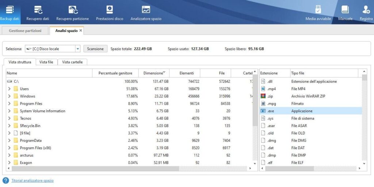The width and height of the screenshot is (374, 187).
Task: Switch to Vista file tab
Action: 46,62
